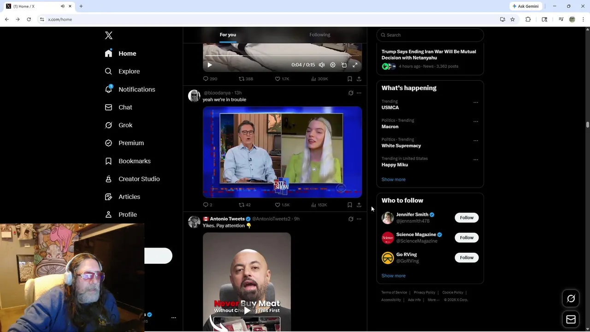Open Grok from the sidebar

point(118,125)
